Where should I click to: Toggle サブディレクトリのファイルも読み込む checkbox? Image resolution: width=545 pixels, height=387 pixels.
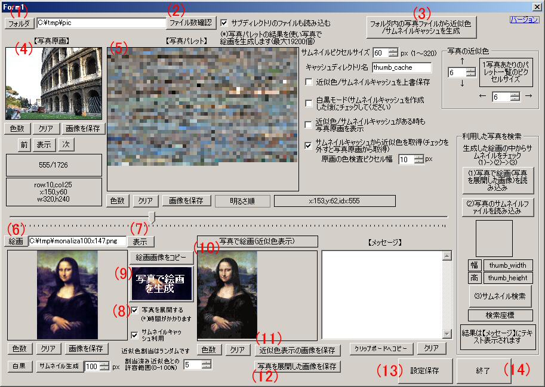[224, 23]
